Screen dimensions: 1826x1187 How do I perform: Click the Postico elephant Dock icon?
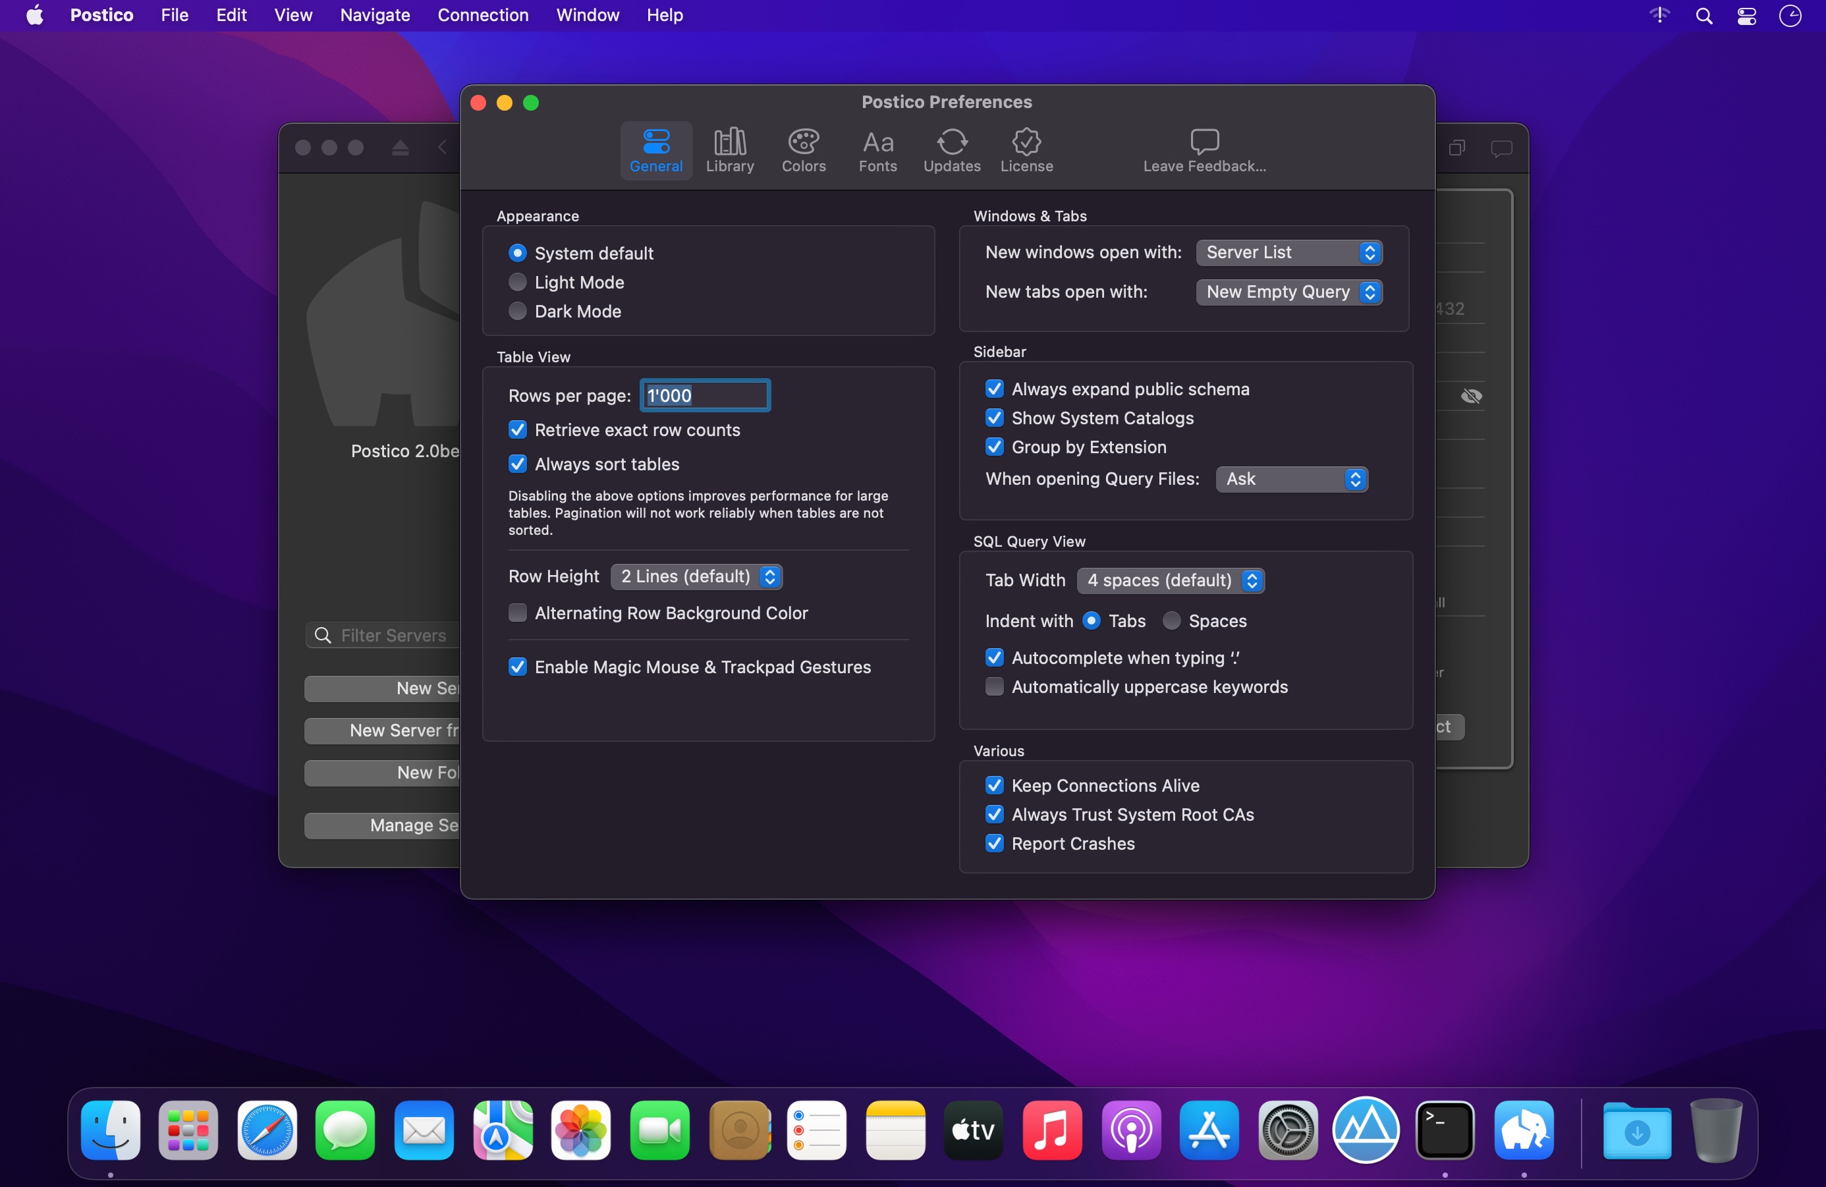click(1523, 1130)
